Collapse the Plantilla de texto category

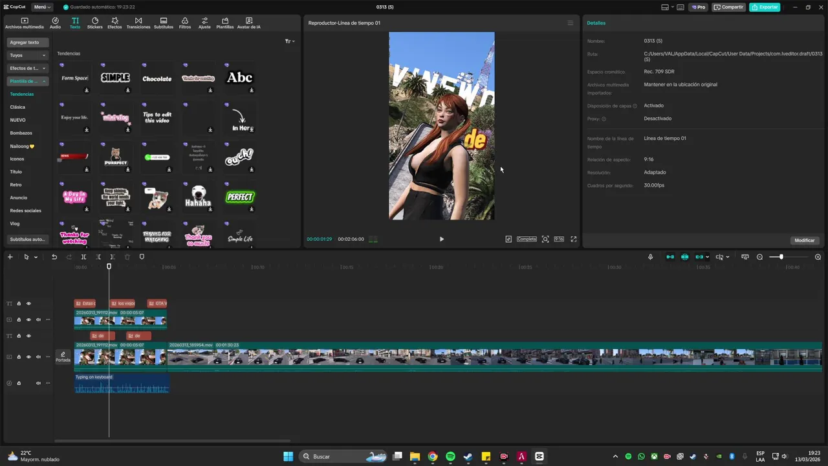(x=28, y=81)
